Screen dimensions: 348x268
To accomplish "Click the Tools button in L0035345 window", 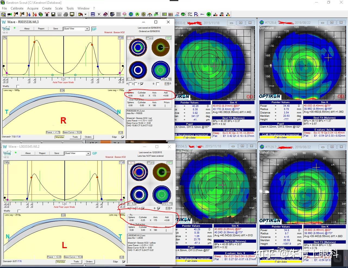I will [x=76, y=262].
